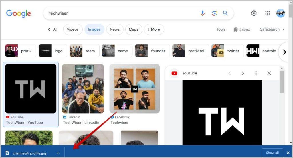Open the LinkedIn team photo result
The height and width of the screenshot is (158, 293).
[83, 89]
